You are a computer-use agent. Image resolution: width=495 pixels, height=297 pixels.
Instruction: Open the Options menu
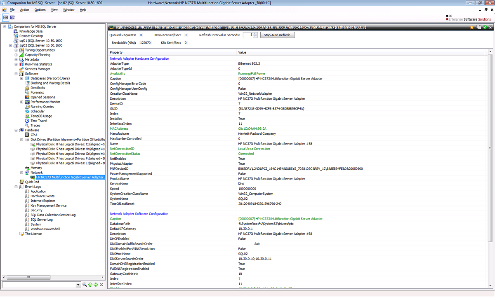click(40, 10)
